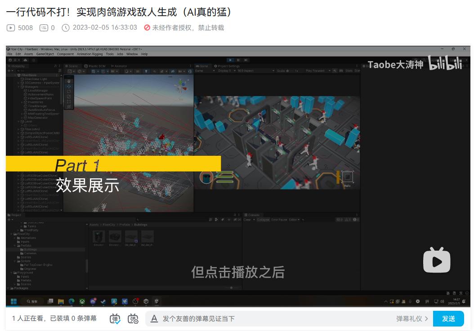Image resolution: width=474 pixels, height=331 pixels.
Task: Open the Component menu in Unity
Action: [x=65, y=54]
